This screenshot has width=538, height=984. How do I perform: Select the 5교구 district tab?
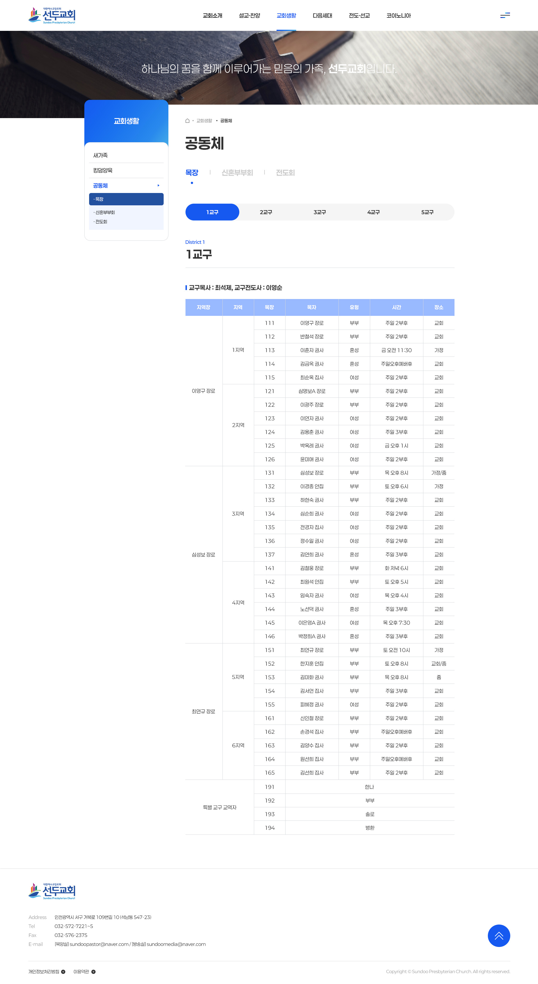coord(427,212)
